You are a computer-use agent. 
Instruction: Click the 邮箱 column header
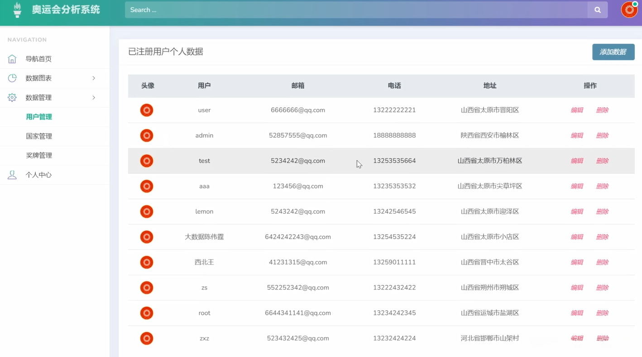[298, 86]
